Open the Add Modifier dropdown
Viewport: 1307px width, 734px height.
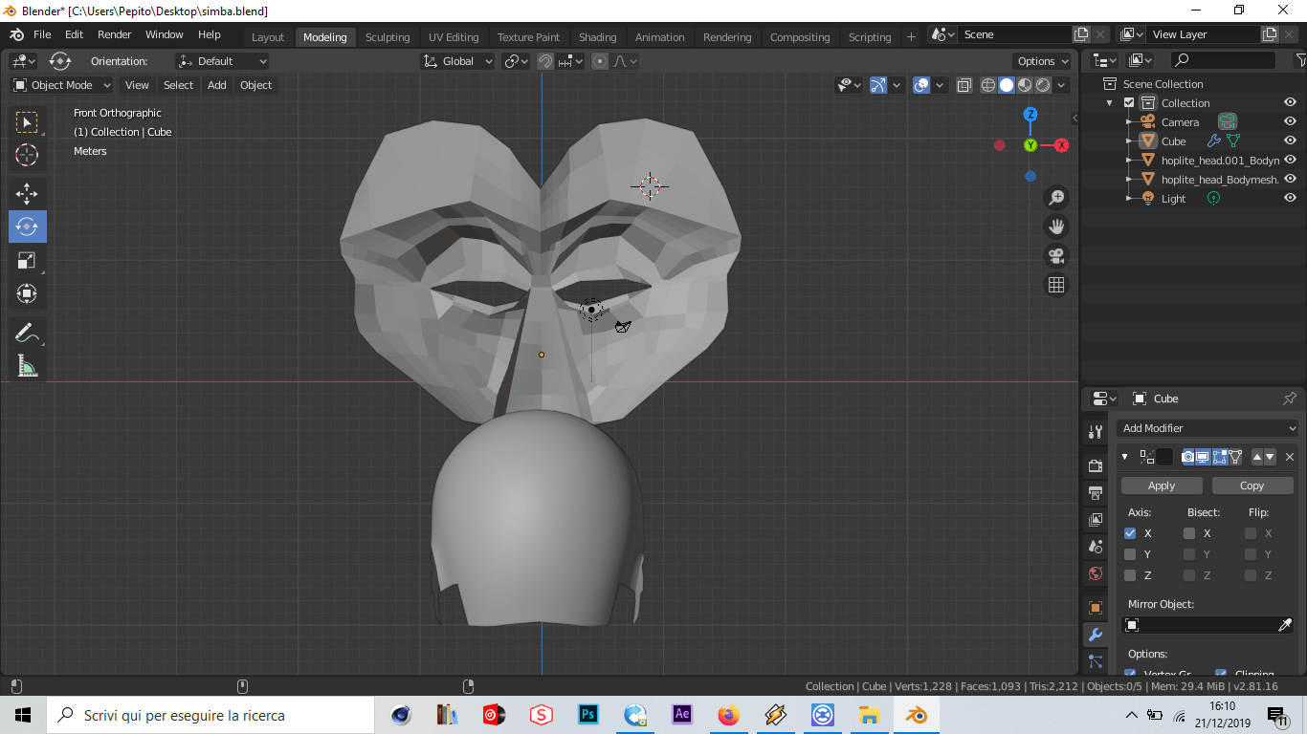pyautogui.click(x=1209, y=428)
